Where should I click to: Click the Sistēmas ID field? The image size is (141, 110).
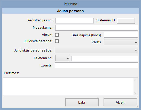tap(126, 21)
